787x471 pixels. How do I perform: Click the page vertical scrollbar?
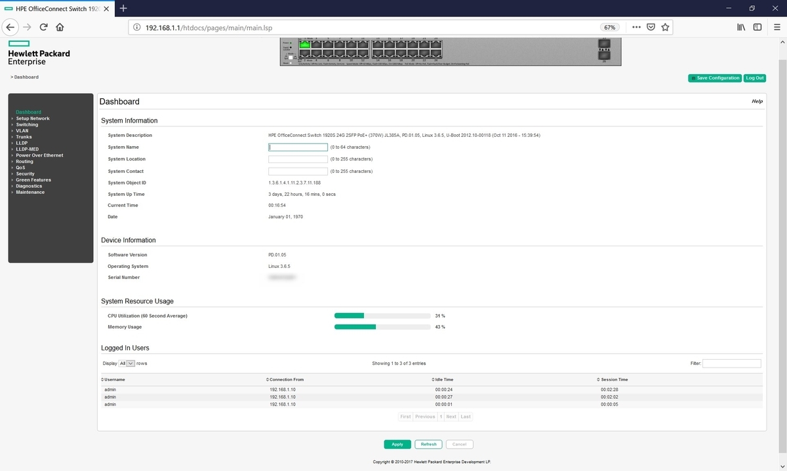pyautogui.click(x=782, y=255)
